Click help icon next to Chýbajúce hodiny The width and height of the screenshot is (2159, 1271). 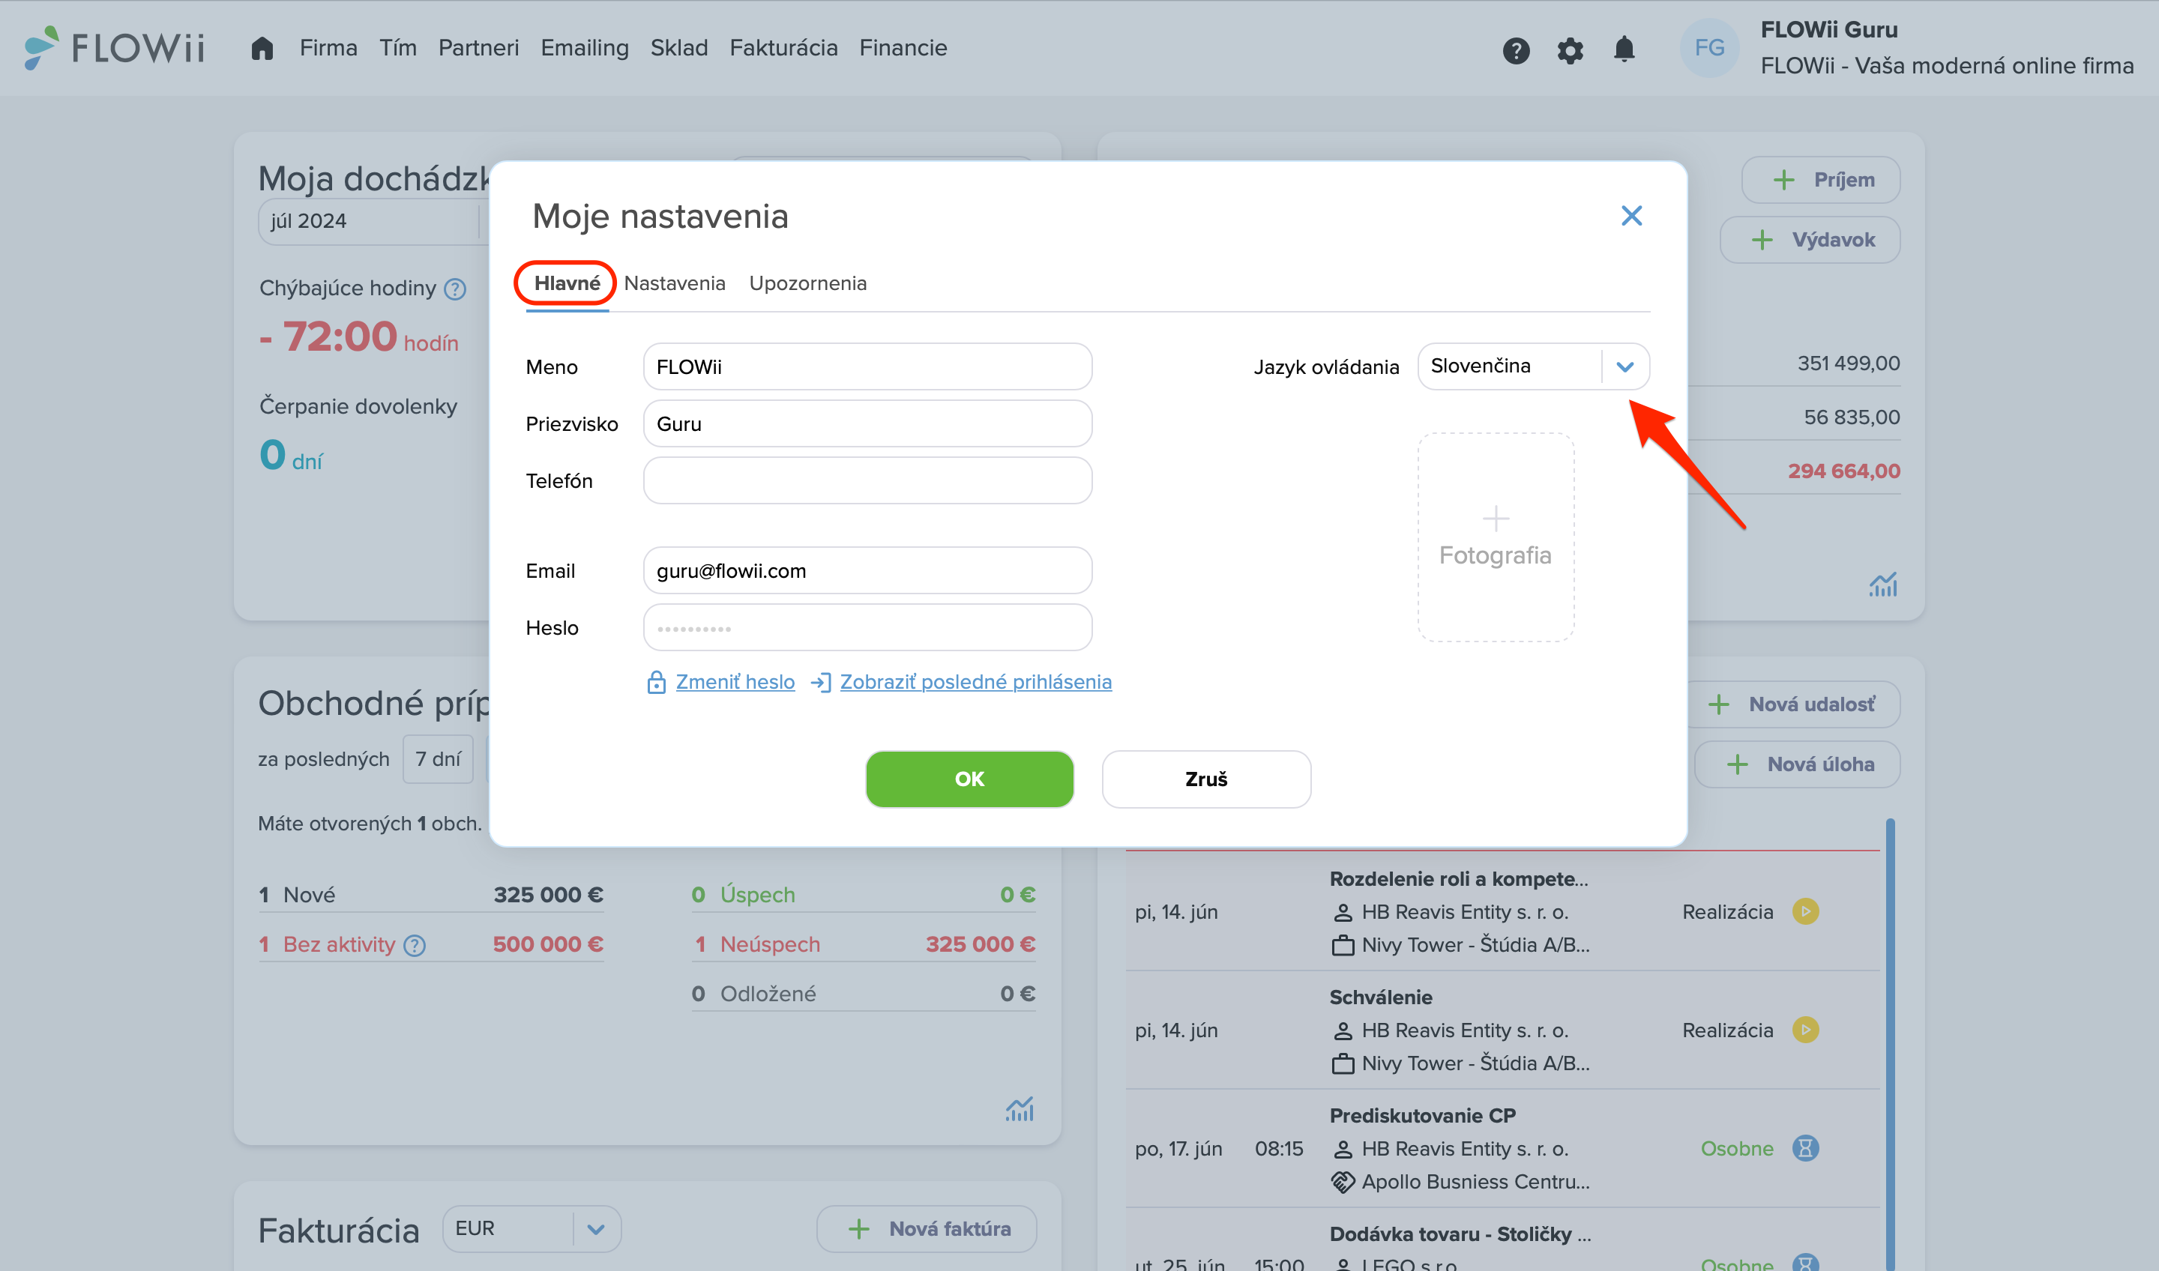click(455, 289)
